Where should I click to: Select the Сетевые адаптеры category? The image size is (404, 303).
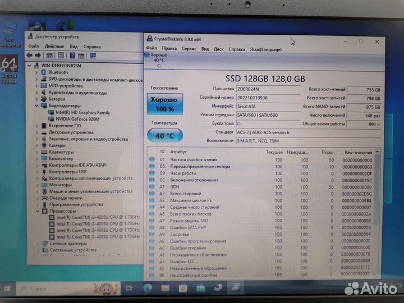point(68,244)
